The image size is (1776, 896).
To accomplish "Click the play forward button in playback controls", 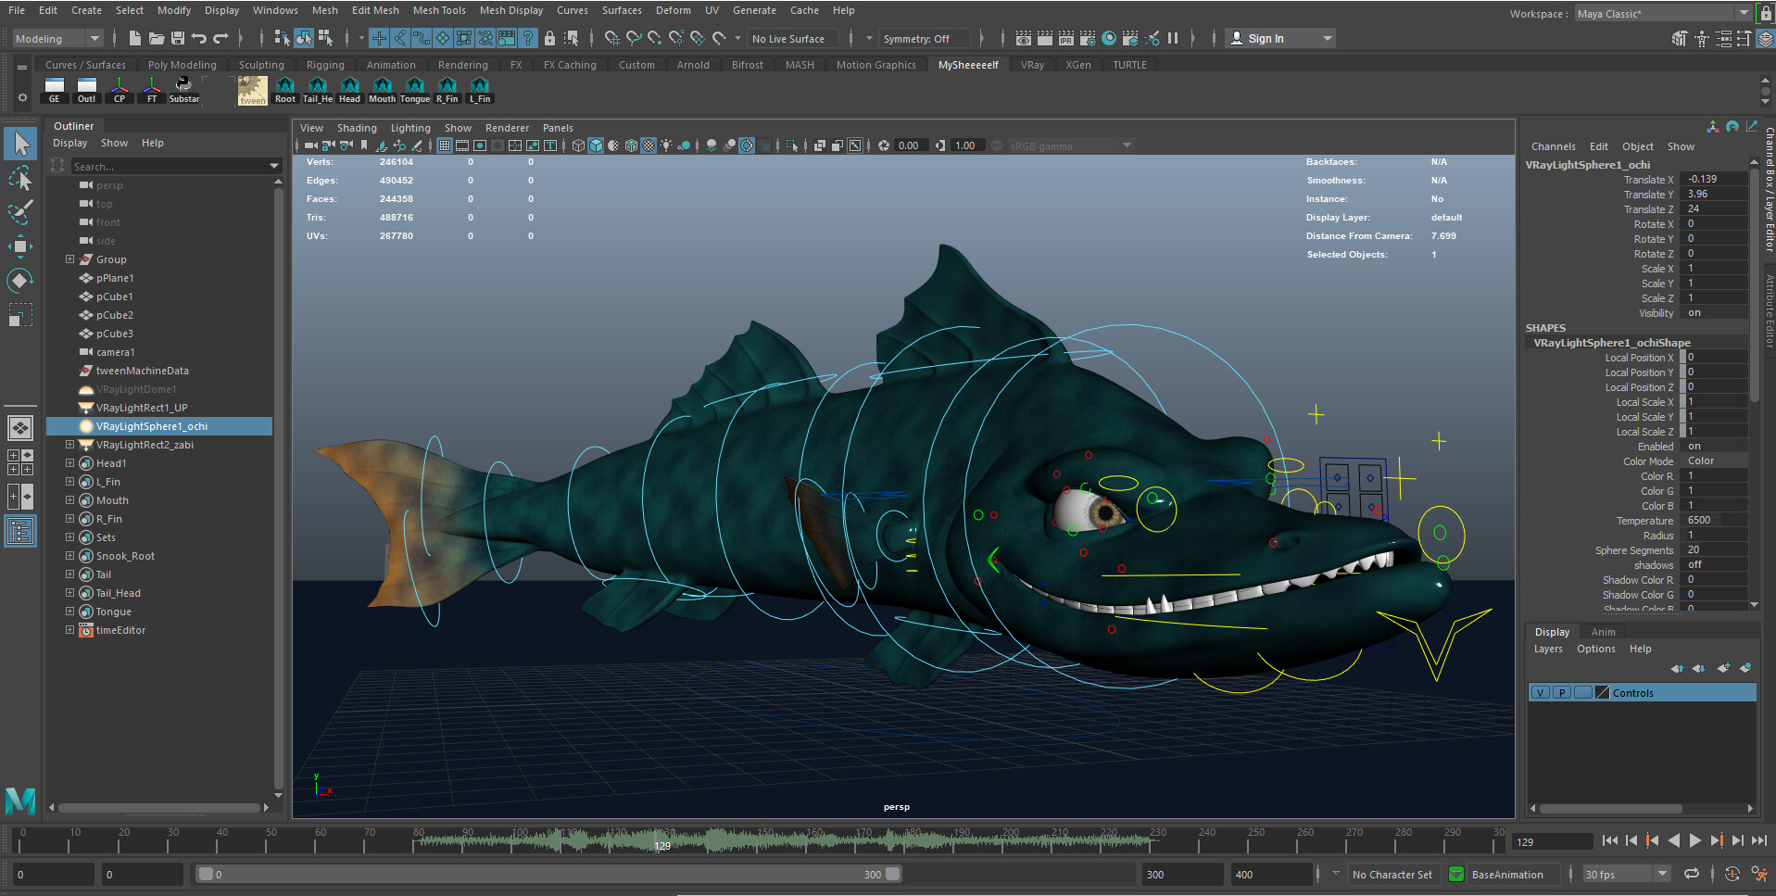I will tap(1695, 840).
